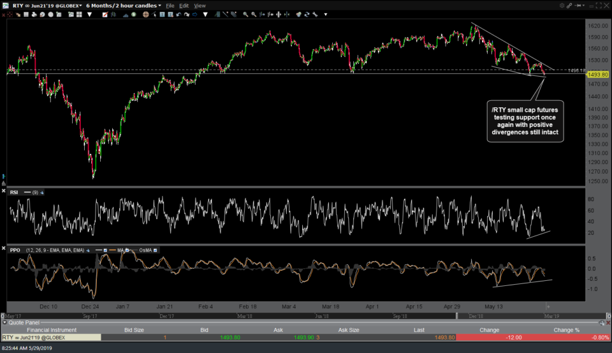Click the mountain area chart icon
Image resolution: width=612 pixels, height=353 pixels.
click(x=126, y=15)
